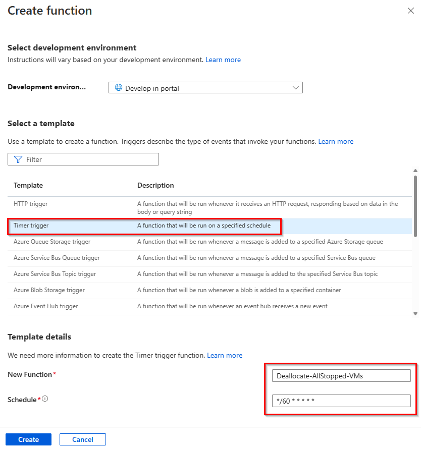Choose Azure Queue Storage trigger template

52,242
